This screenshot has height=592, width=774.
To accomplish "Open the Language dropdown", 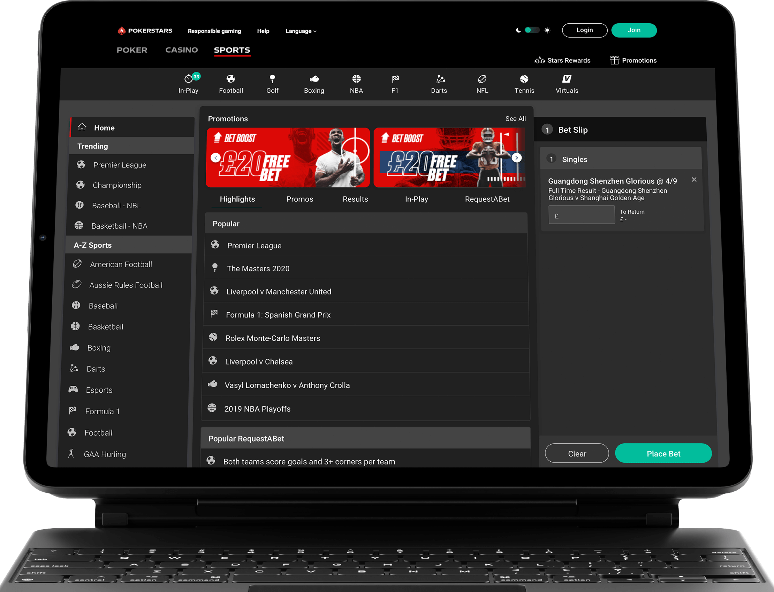I will click(x=301, y=31).
